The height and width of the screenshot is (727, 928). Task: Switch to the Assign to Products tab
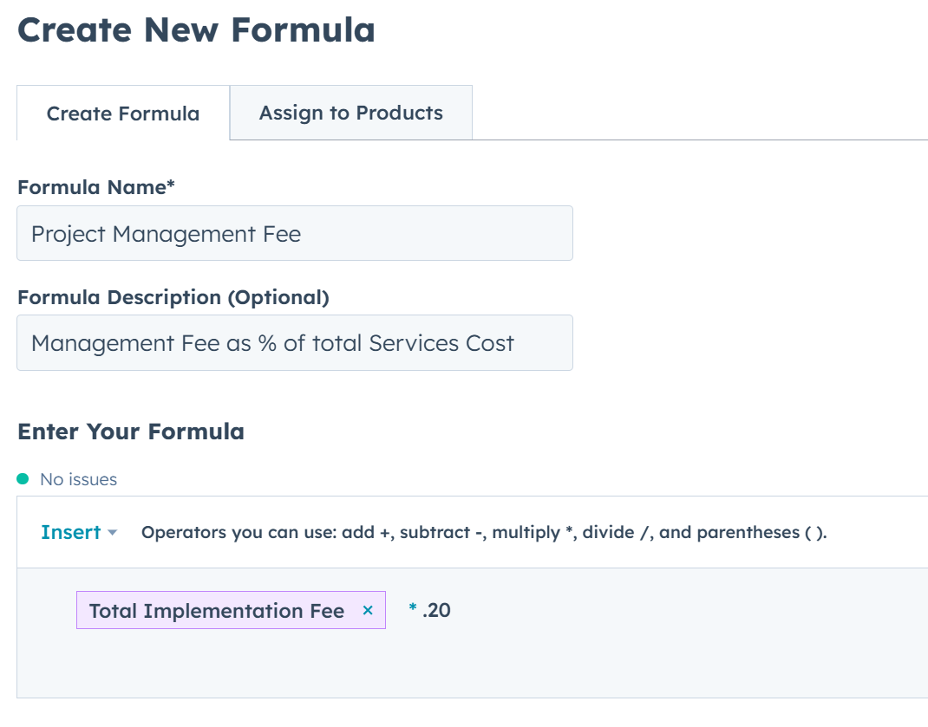point(350,113)
